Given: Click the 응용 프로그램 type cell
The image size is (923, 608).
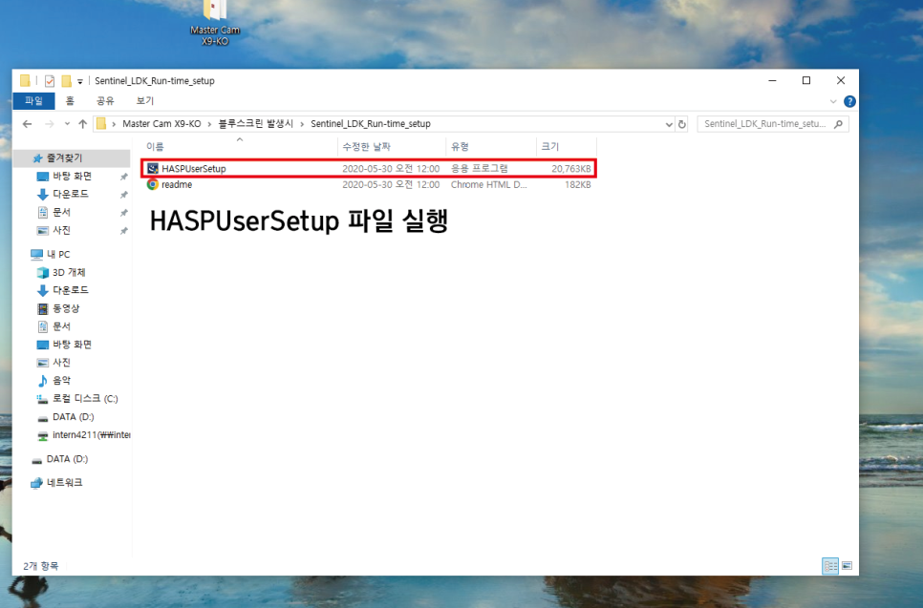Looking at the screenshot, I should pyautogui.click(x=479, y=168).
